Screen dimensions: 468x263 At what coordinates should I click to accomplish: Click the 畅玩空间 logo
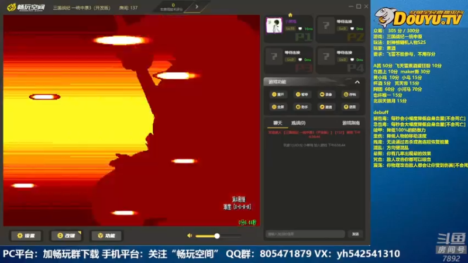pos(26,7)
